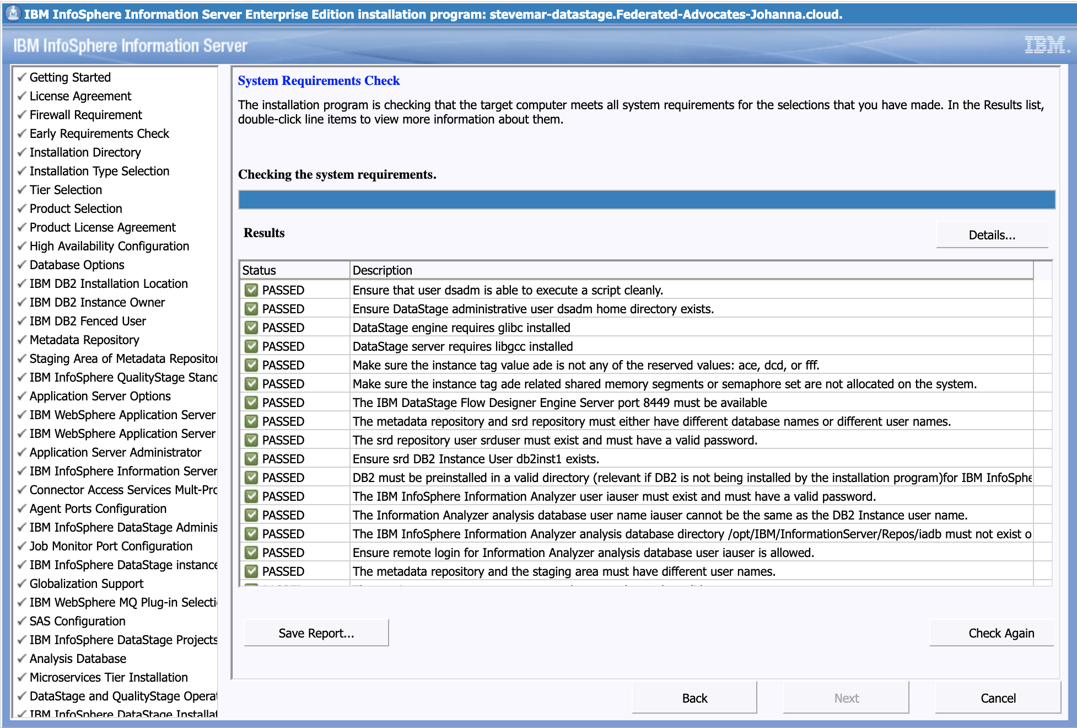Click PASSED icon for glibc installed row
1077x728 pixels.
pos(251,328)
